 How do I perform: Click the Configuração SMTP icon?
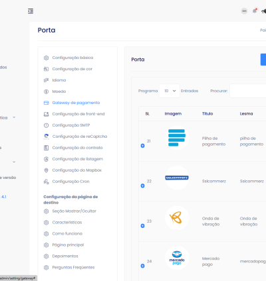(x=46, y=125)
